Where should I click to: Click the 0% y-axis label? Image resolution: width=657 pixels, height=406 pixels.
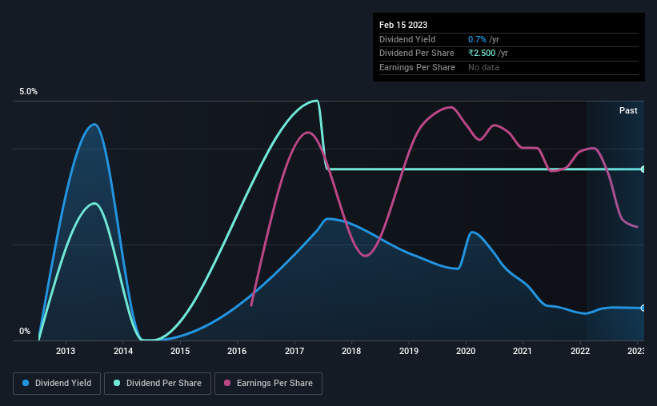pos(25,331)
